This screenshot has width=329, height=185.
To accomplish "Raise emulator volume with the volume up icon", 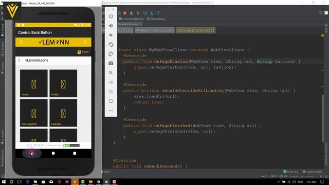I will click(x=111, y=26).
